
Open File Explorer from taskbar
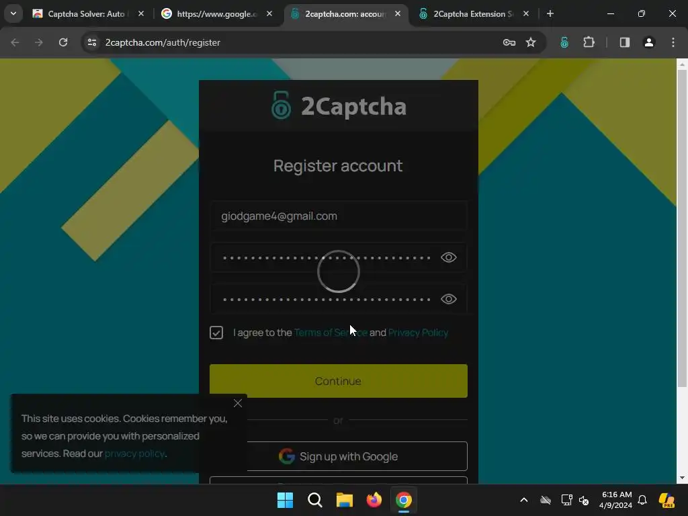coord(345,500)
